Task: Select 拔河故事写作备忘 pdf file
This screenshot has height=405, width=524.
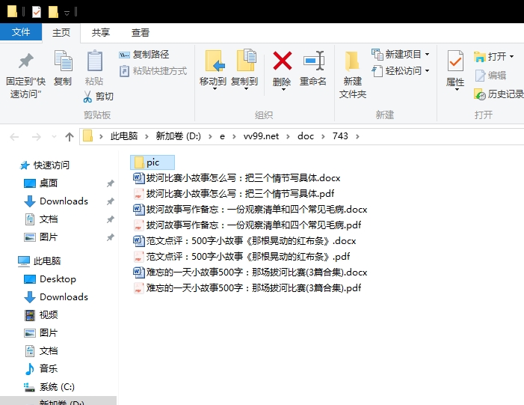Action: tap(247, 225)
